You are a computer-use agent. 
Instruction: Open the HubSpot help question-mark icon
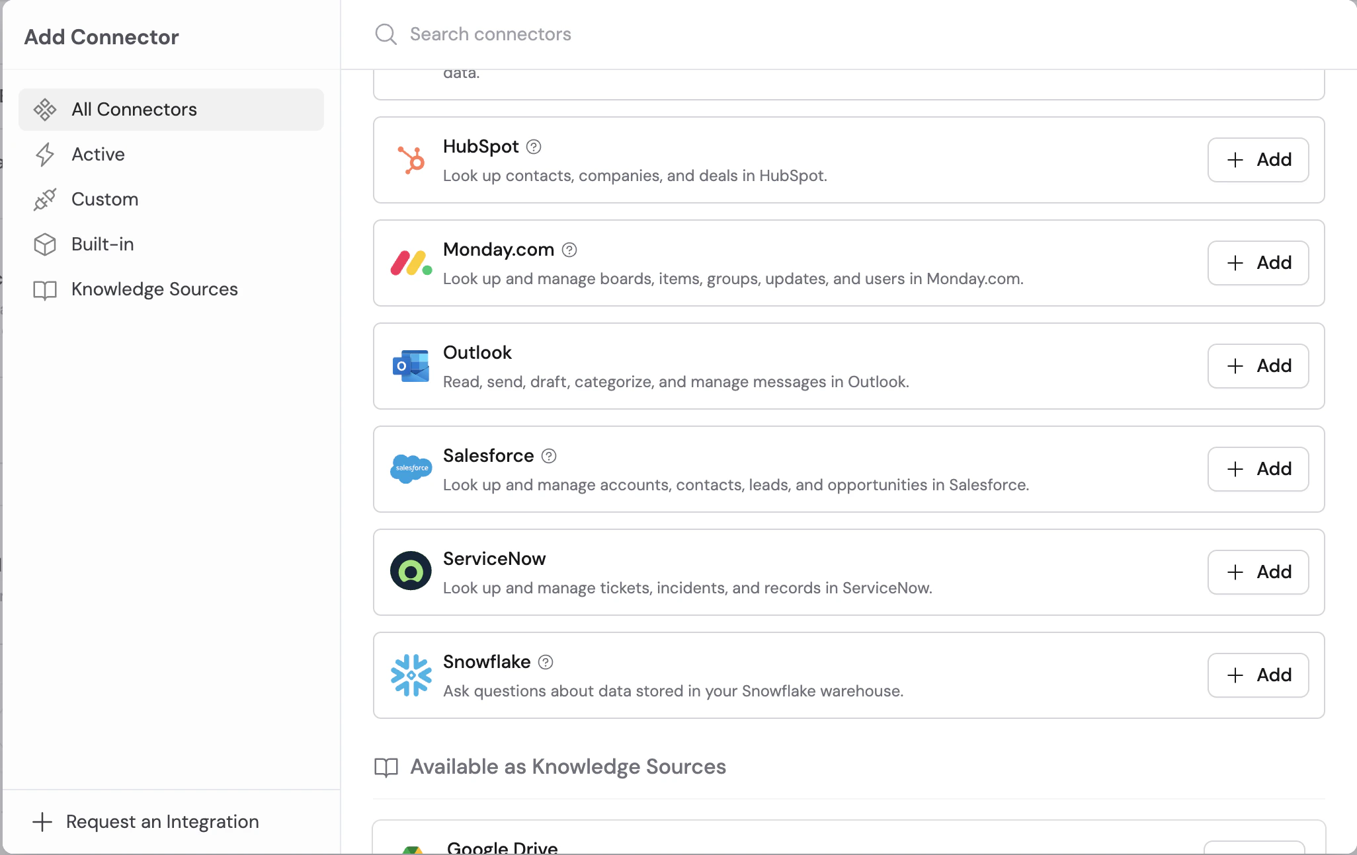pyautogui.click(x=534, y=147)
